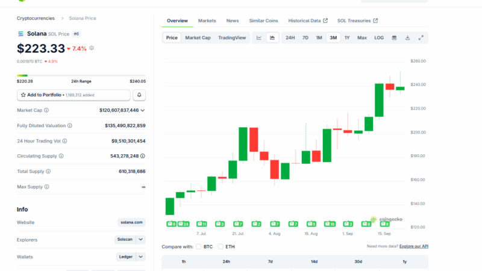Switch to candlestick chart view icon

point(272,38)
